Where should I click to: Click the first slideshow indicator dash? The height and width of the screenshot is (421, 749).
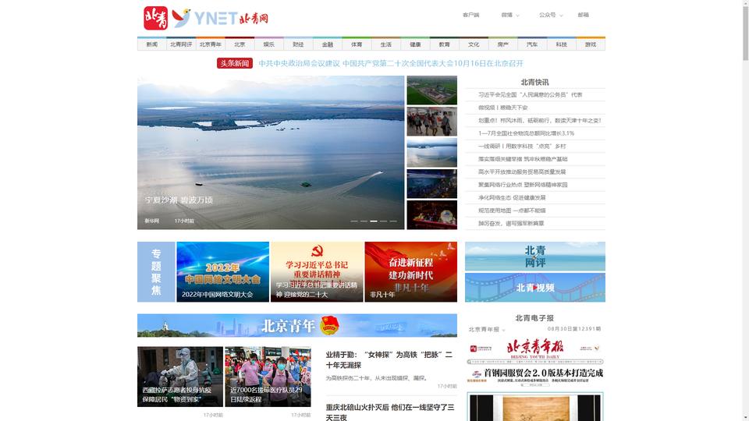click(x=354, y=221)
